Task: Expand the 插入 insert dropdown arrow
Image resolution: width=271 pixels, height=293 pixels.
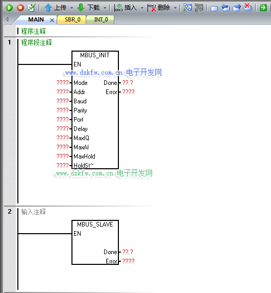Action: tap(142, 8)
